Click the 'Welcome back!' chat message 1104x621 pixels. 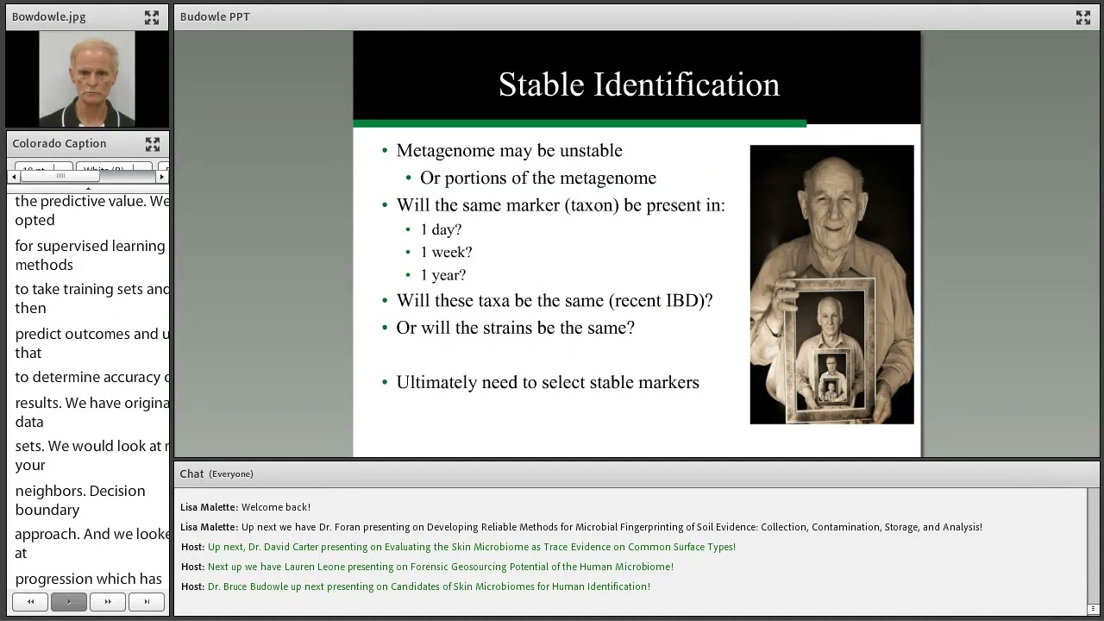click(x=245, y=507)
